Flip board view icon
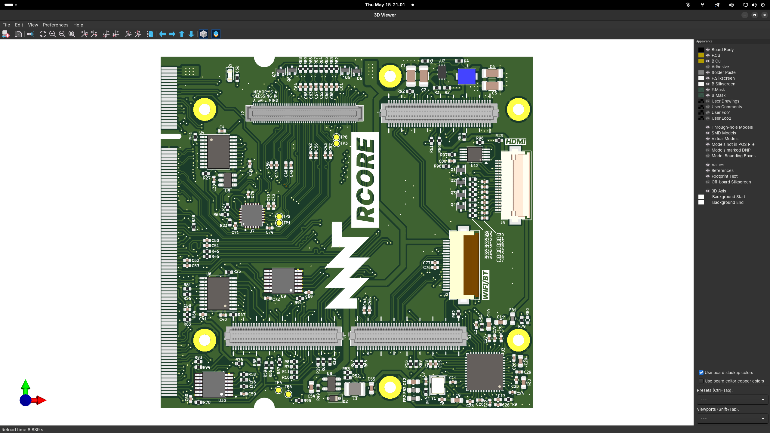This screenshot has height=433, width=770. [x=150, y=34]
